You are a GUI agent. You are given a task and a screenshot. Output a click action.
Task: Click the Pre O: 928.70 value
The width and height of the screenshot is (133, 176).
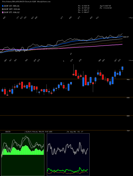click(x=84, y=6)
